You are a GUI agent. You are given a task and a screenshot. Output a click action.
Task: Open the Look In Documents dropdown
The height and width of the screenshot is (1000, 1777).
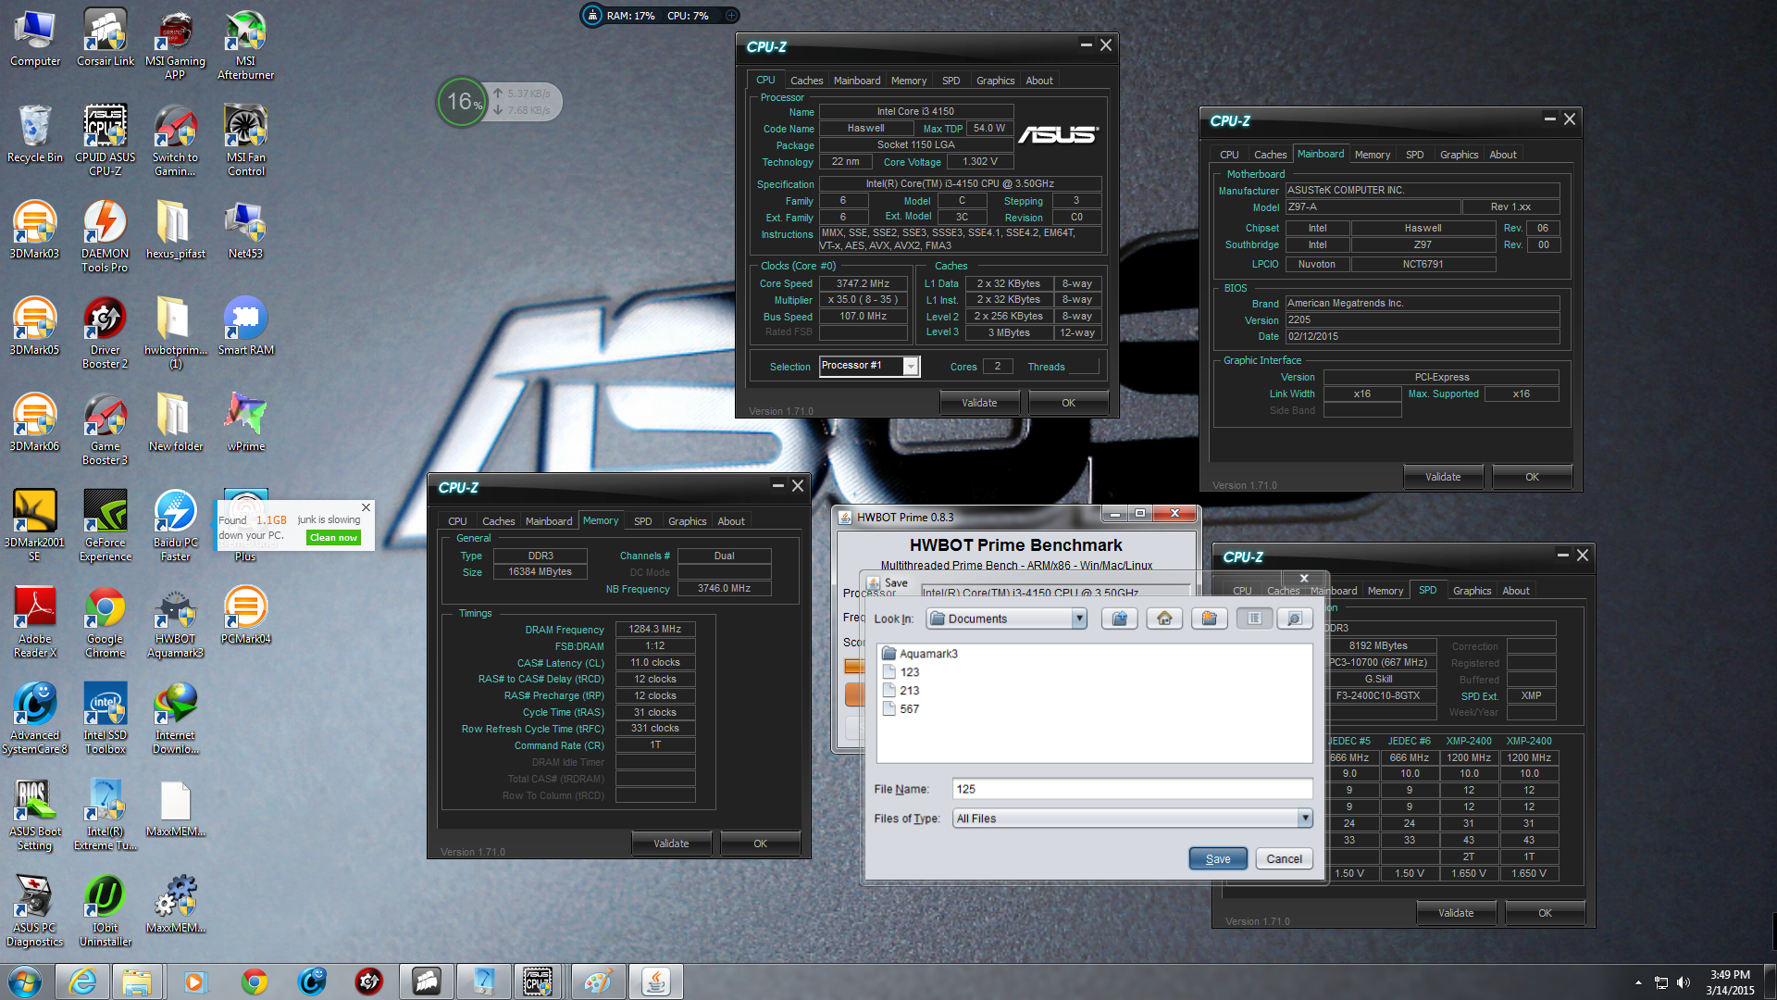(1079, 619)
